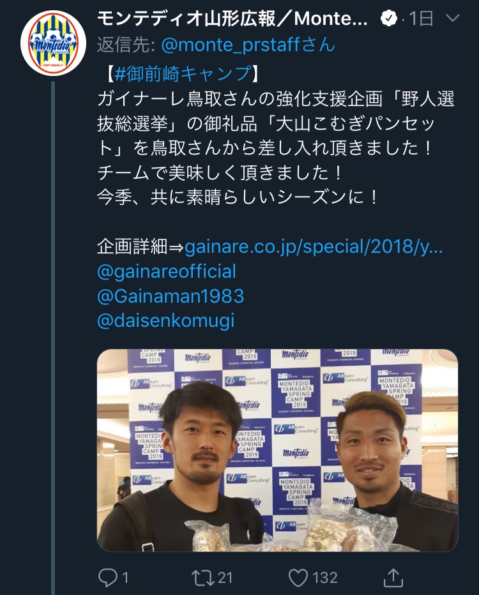Open the Montedio Yamagata profile avatar

click(x=53, y=43)
